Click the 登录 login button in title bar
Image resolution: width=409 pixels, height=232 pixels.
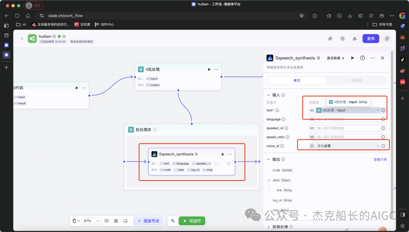[33, 5]
